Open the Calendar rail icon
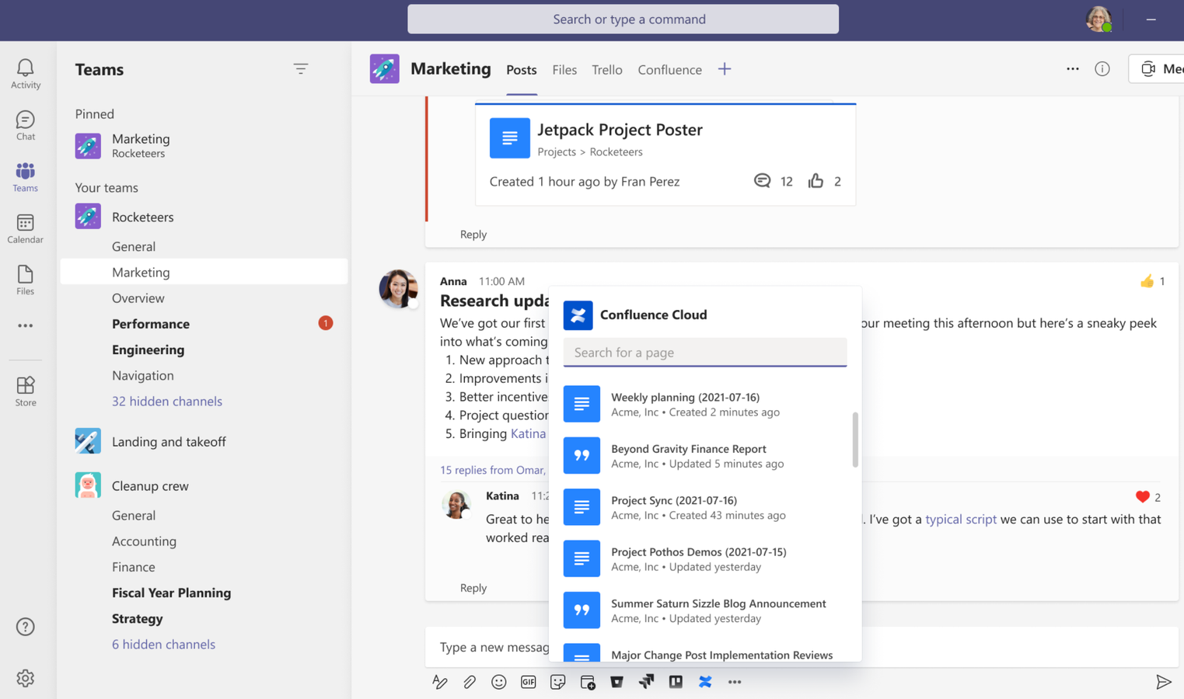This screenshot has height=699, width=1184. click(x=25, y=229)
